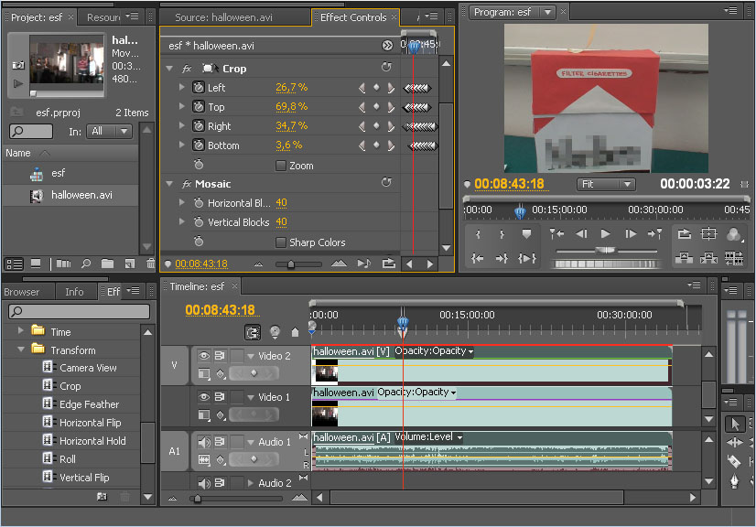Image resolution: width=756 pixels, height=527 pixels.
Task: Switch to the Source: halloween.avi tab
Action: [x=223, y=17]
